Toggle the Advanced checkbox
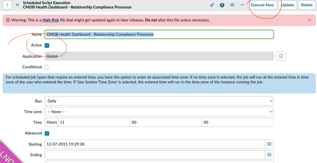The width and height of the screenshot is (317, 163). pyautogui.click(x=47, y=133)
